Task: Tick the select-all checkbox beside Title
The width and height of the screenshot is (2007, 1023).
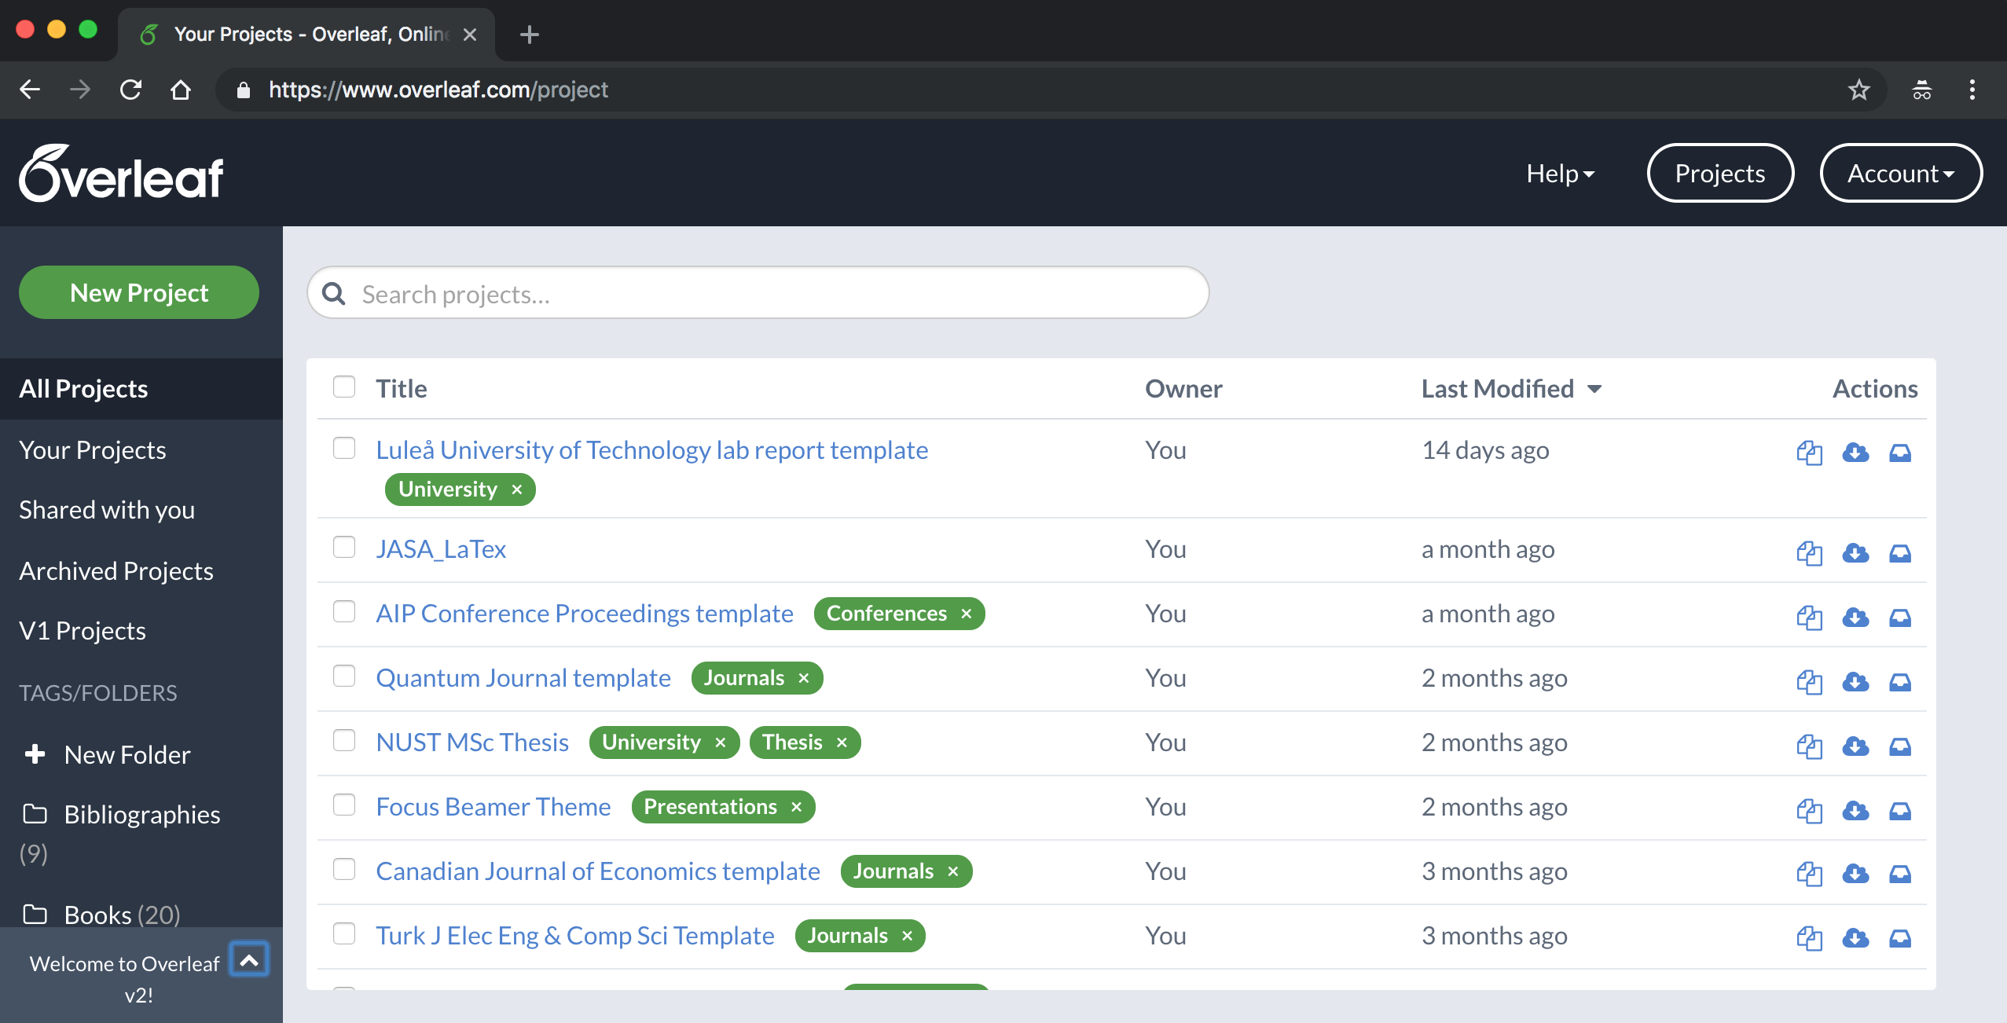Action: click(344, 387)
